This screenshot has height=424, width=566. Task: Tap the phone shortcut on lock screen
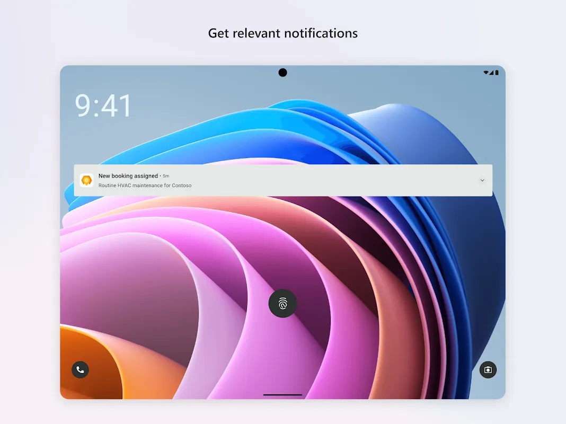80,369
